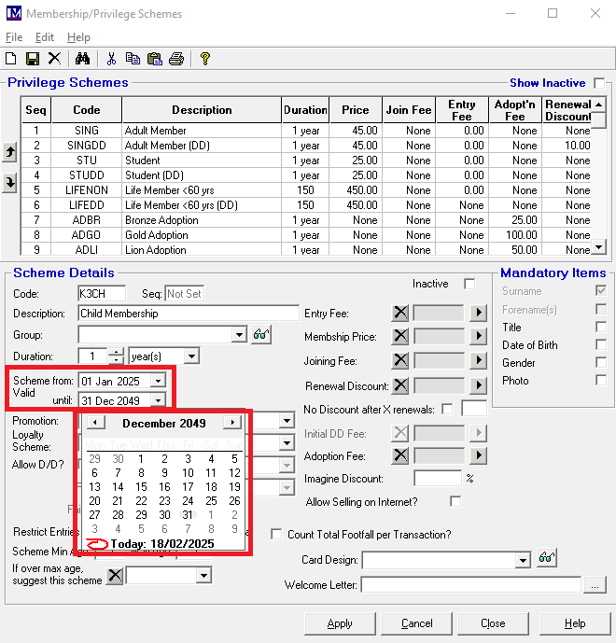Increase Duration with spinner up arrow
The height and width of the screenshot is (643, 616).
[x=117, y=352]
